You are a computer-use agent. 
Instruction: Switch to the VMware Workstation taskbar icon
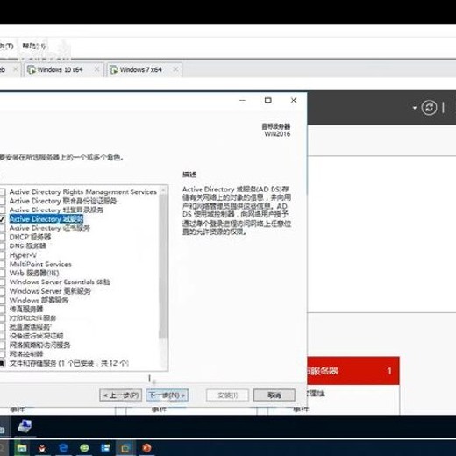[125, 448]
